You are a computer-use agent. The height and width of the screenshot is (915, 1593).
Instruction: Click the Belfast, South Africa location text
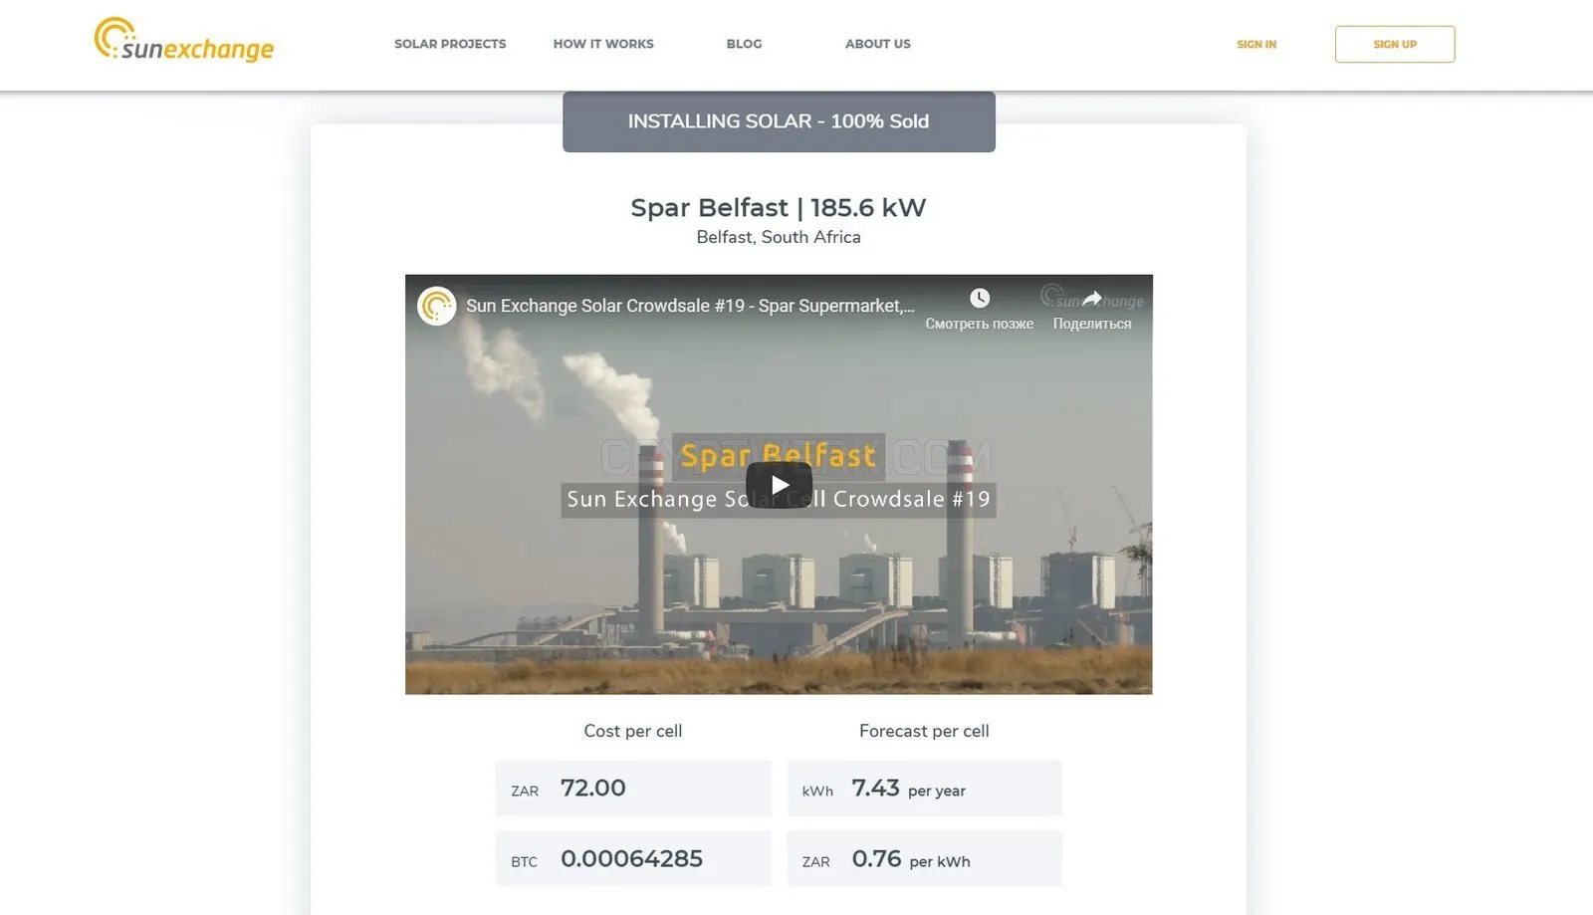(779, 237)
